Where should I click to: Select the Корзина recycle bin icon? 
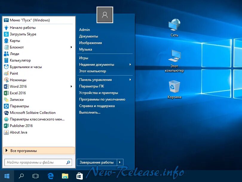[x=174, y=90]
